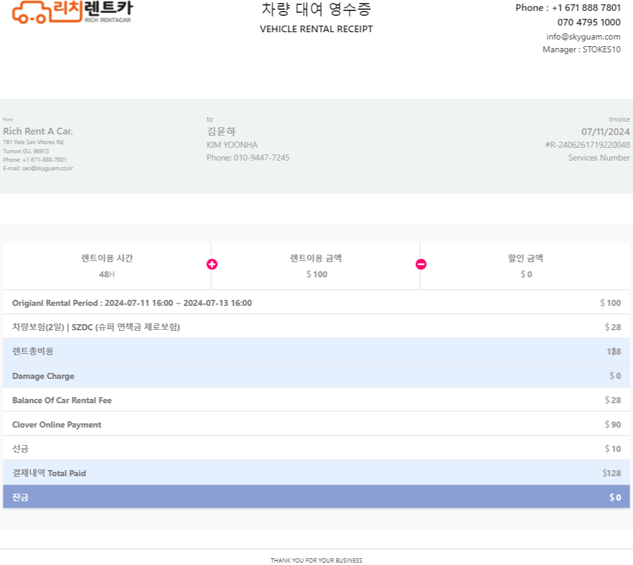633x565 pixels.
Task: Click the Damage Charge row
Action: 316,376
